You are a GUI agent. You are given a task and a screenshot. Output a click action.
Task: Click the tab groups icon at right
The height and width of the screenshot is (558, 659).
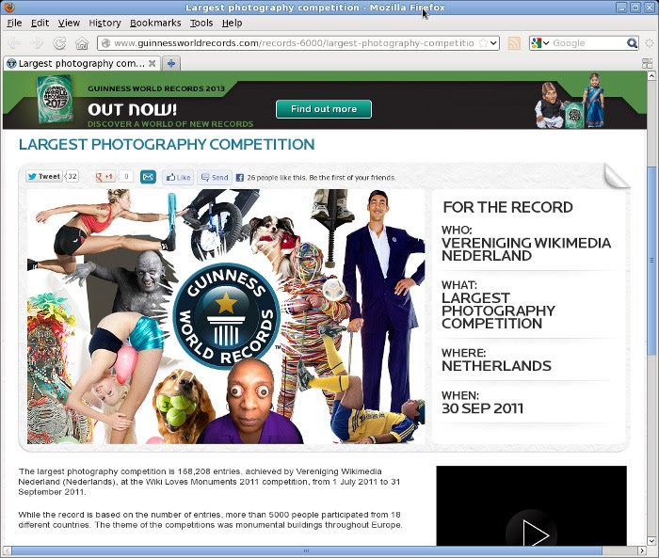pyautogui.click(x=648, y=63)
